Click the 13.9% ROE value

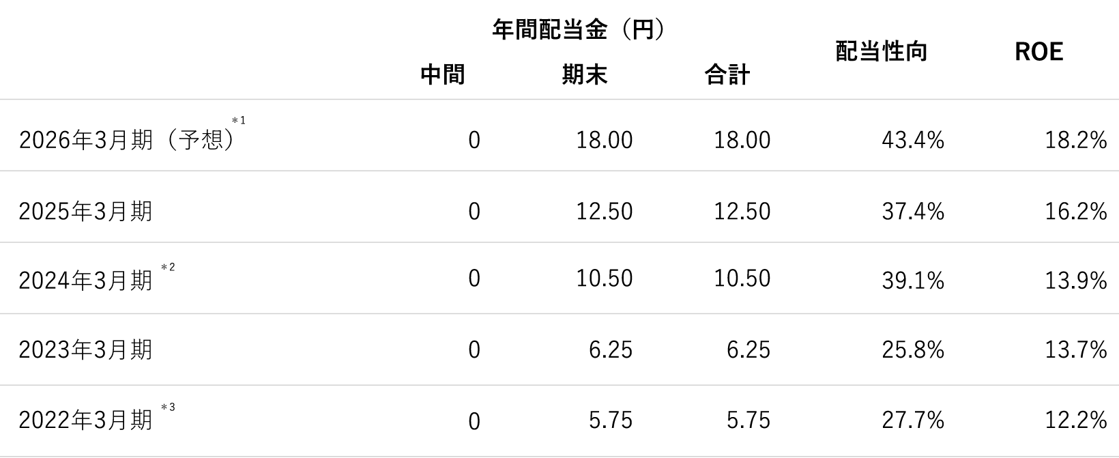tap(1075, 281)
